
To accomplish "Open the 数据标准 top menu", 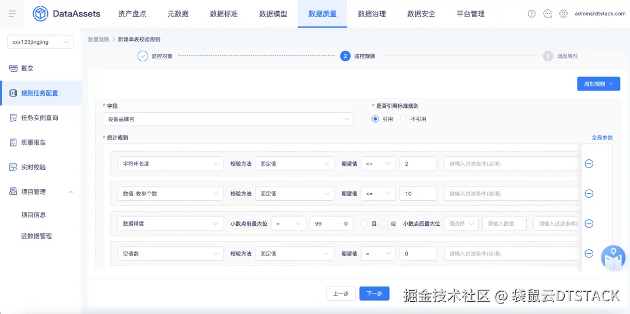I will tap(224, 13).
